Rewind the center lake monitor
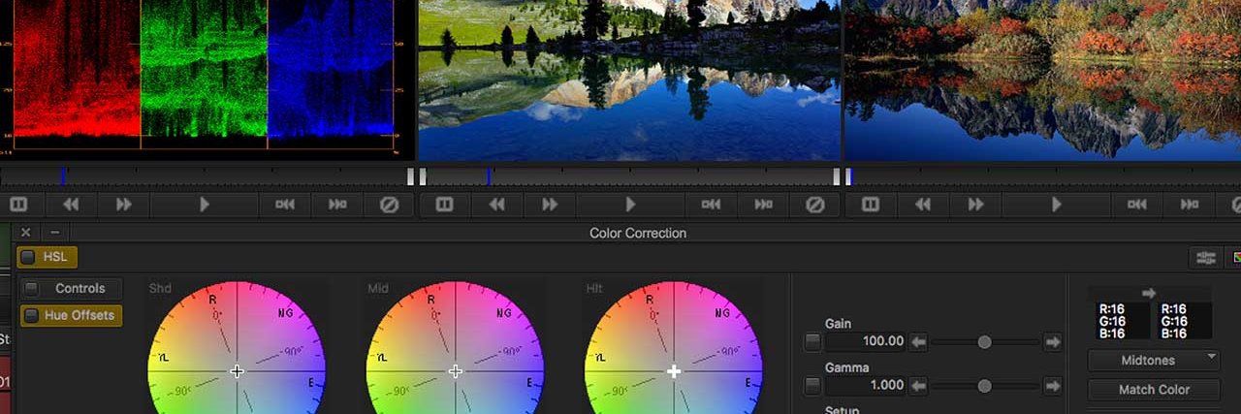The height and width of the screenshot is (414, 1241). (496, 205)
